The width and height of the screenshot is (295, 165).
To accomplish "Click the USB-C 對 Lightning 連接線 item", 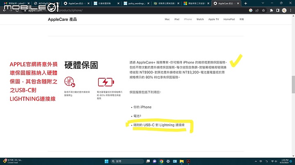I will tap(159, 125).
